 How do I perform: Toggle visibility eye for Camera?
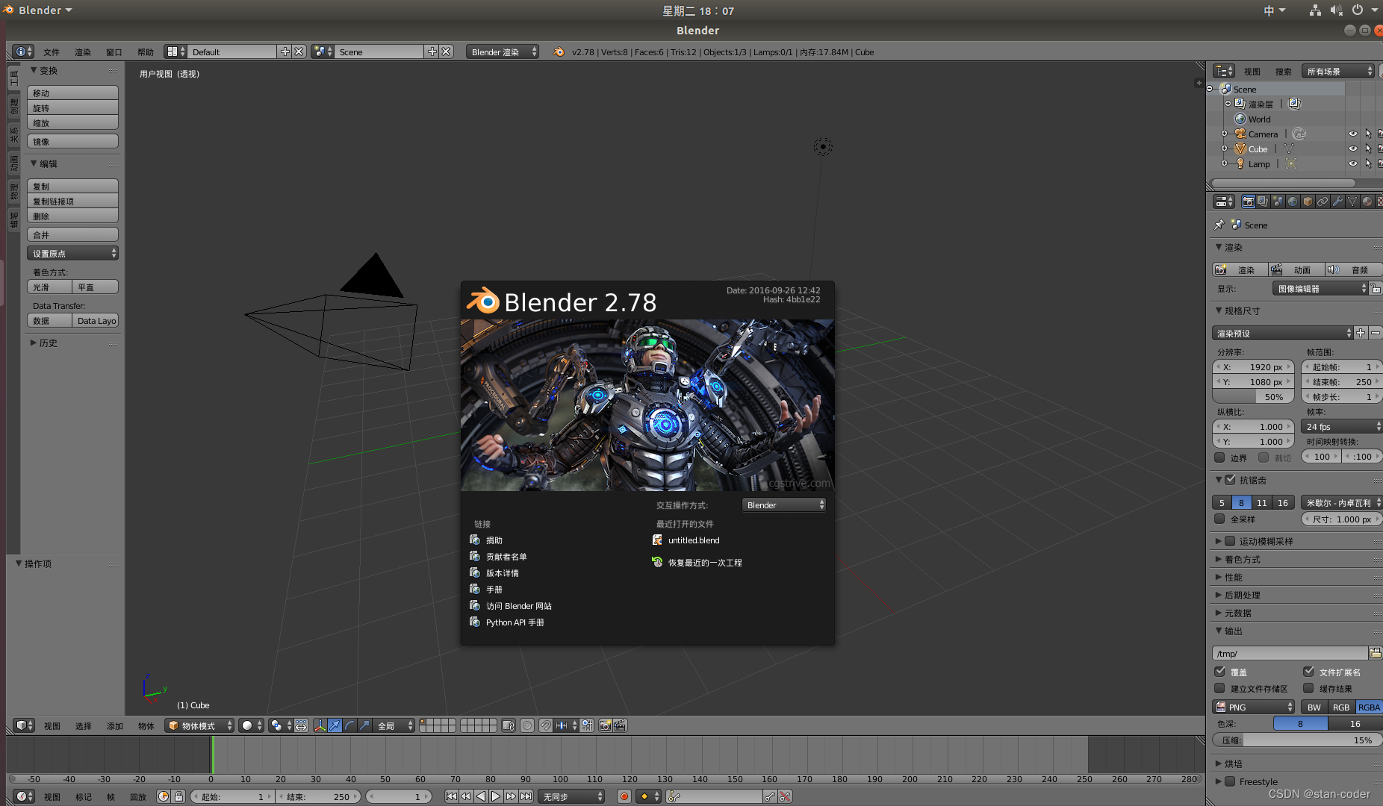pyautogui.click(x=1352, y=134)
